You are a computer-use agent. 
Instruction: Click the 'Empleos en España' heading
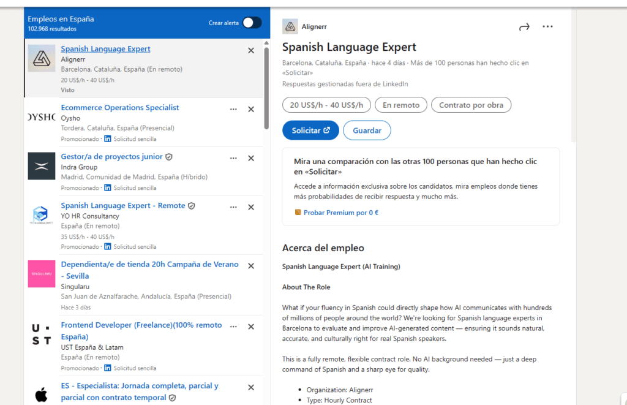point(61,19)
